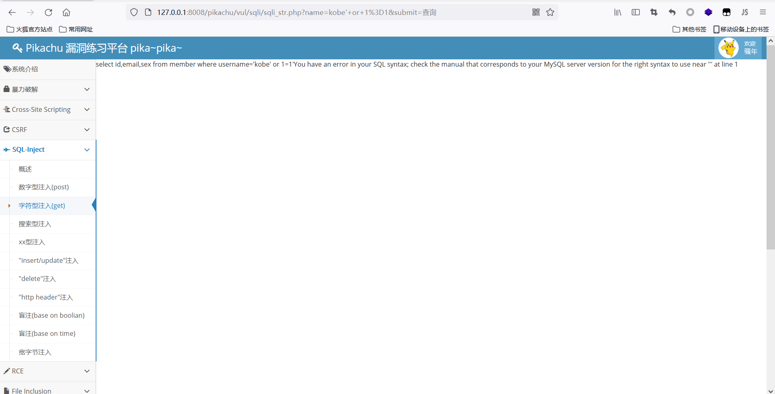Screen dimensions: 775x394
Task: Click the browser forward arrow
Action: coord(30,13)
